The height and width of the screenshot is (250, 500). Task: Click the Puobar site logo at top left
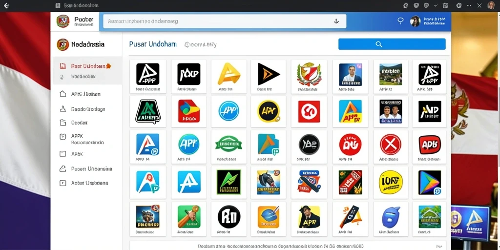click(x=63, y=21)
